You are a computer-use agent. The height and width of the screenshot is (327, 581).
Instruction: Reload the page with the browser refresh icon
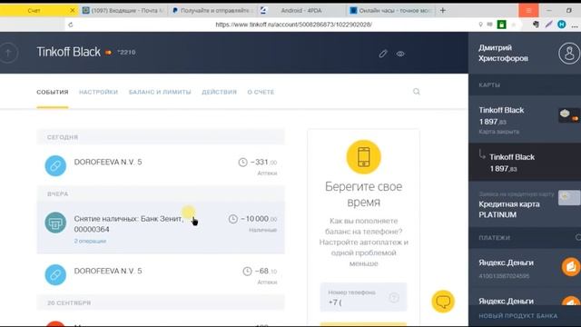coord(71,25)
